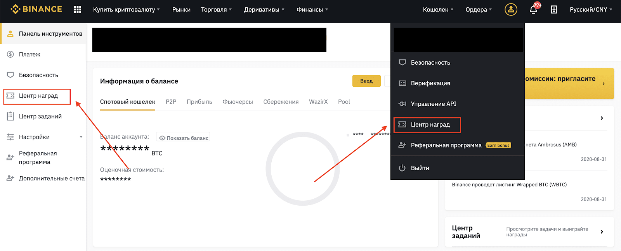The image size is (621, 251).
Task: Expand the Купить криптовалюту dropdown
Action: click(x=127, y=10)
